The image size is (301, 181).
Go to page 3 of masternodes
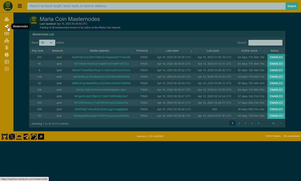point(245,123)
